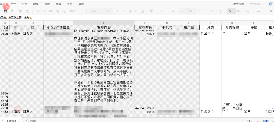
Task: Toggle underline formatting
Action: [130, 11]
